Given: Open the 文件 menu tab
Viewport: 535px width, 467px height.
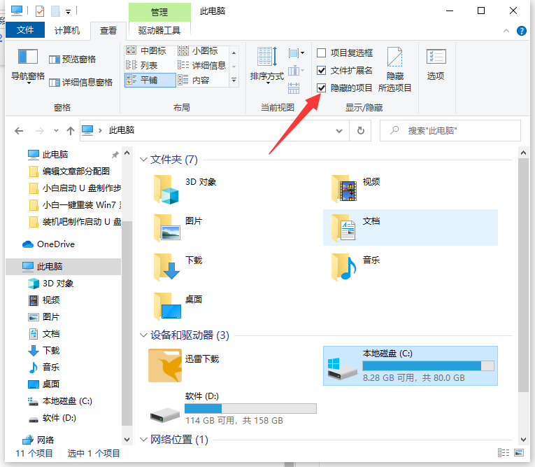Looking at the screenshot, I should click(24, 30).
